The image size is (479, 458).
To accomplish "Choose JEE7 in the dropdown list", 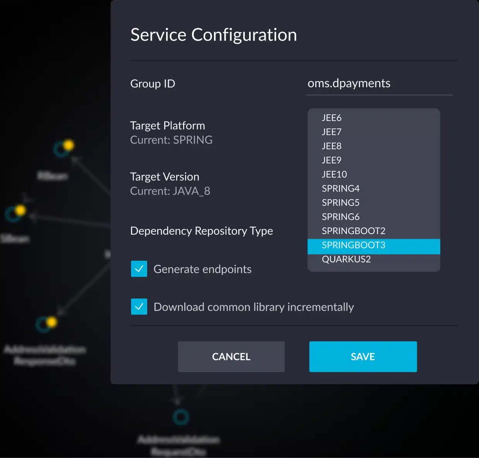I will point(374,132).
